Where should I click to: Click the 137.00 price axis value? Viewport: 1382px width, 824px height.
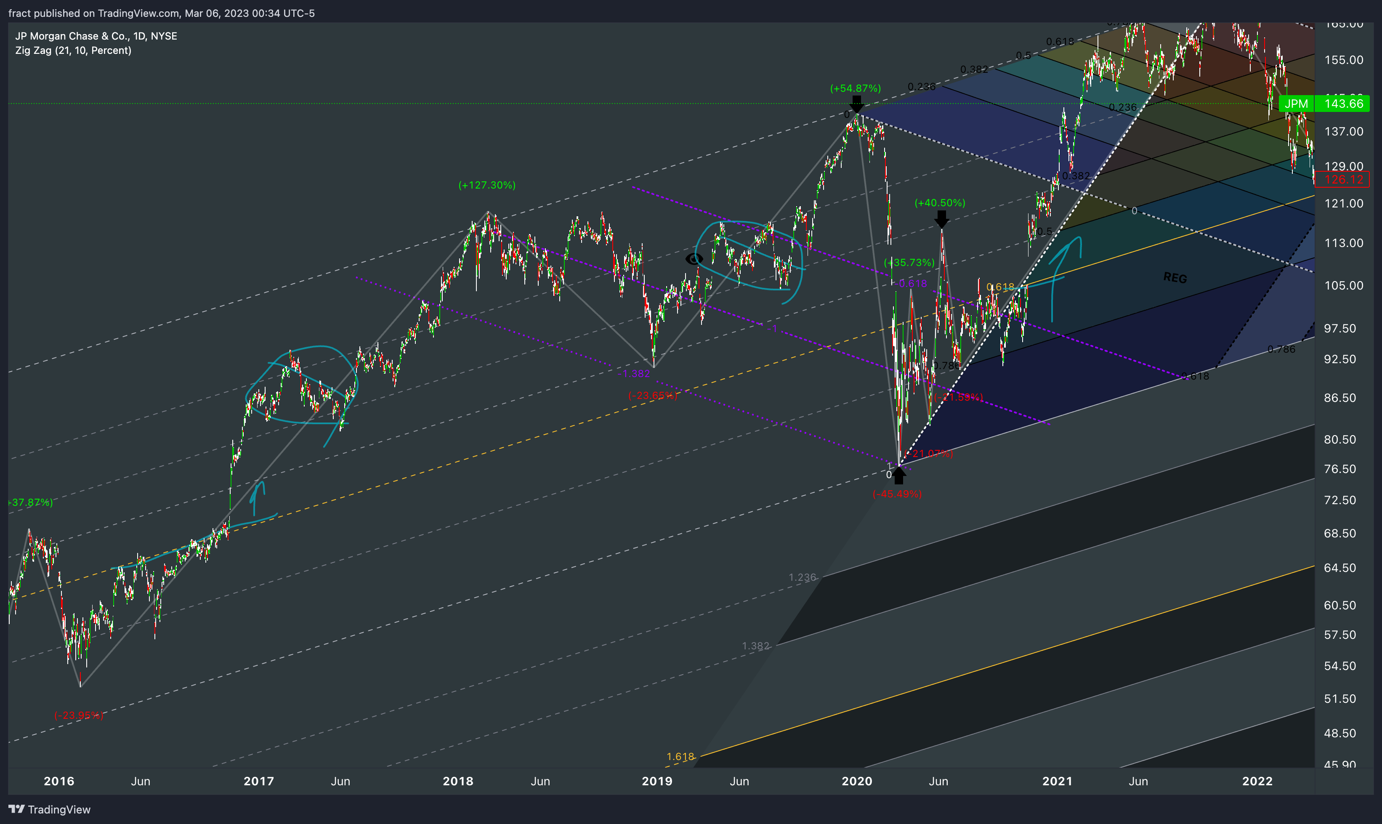coord(1344,132)
